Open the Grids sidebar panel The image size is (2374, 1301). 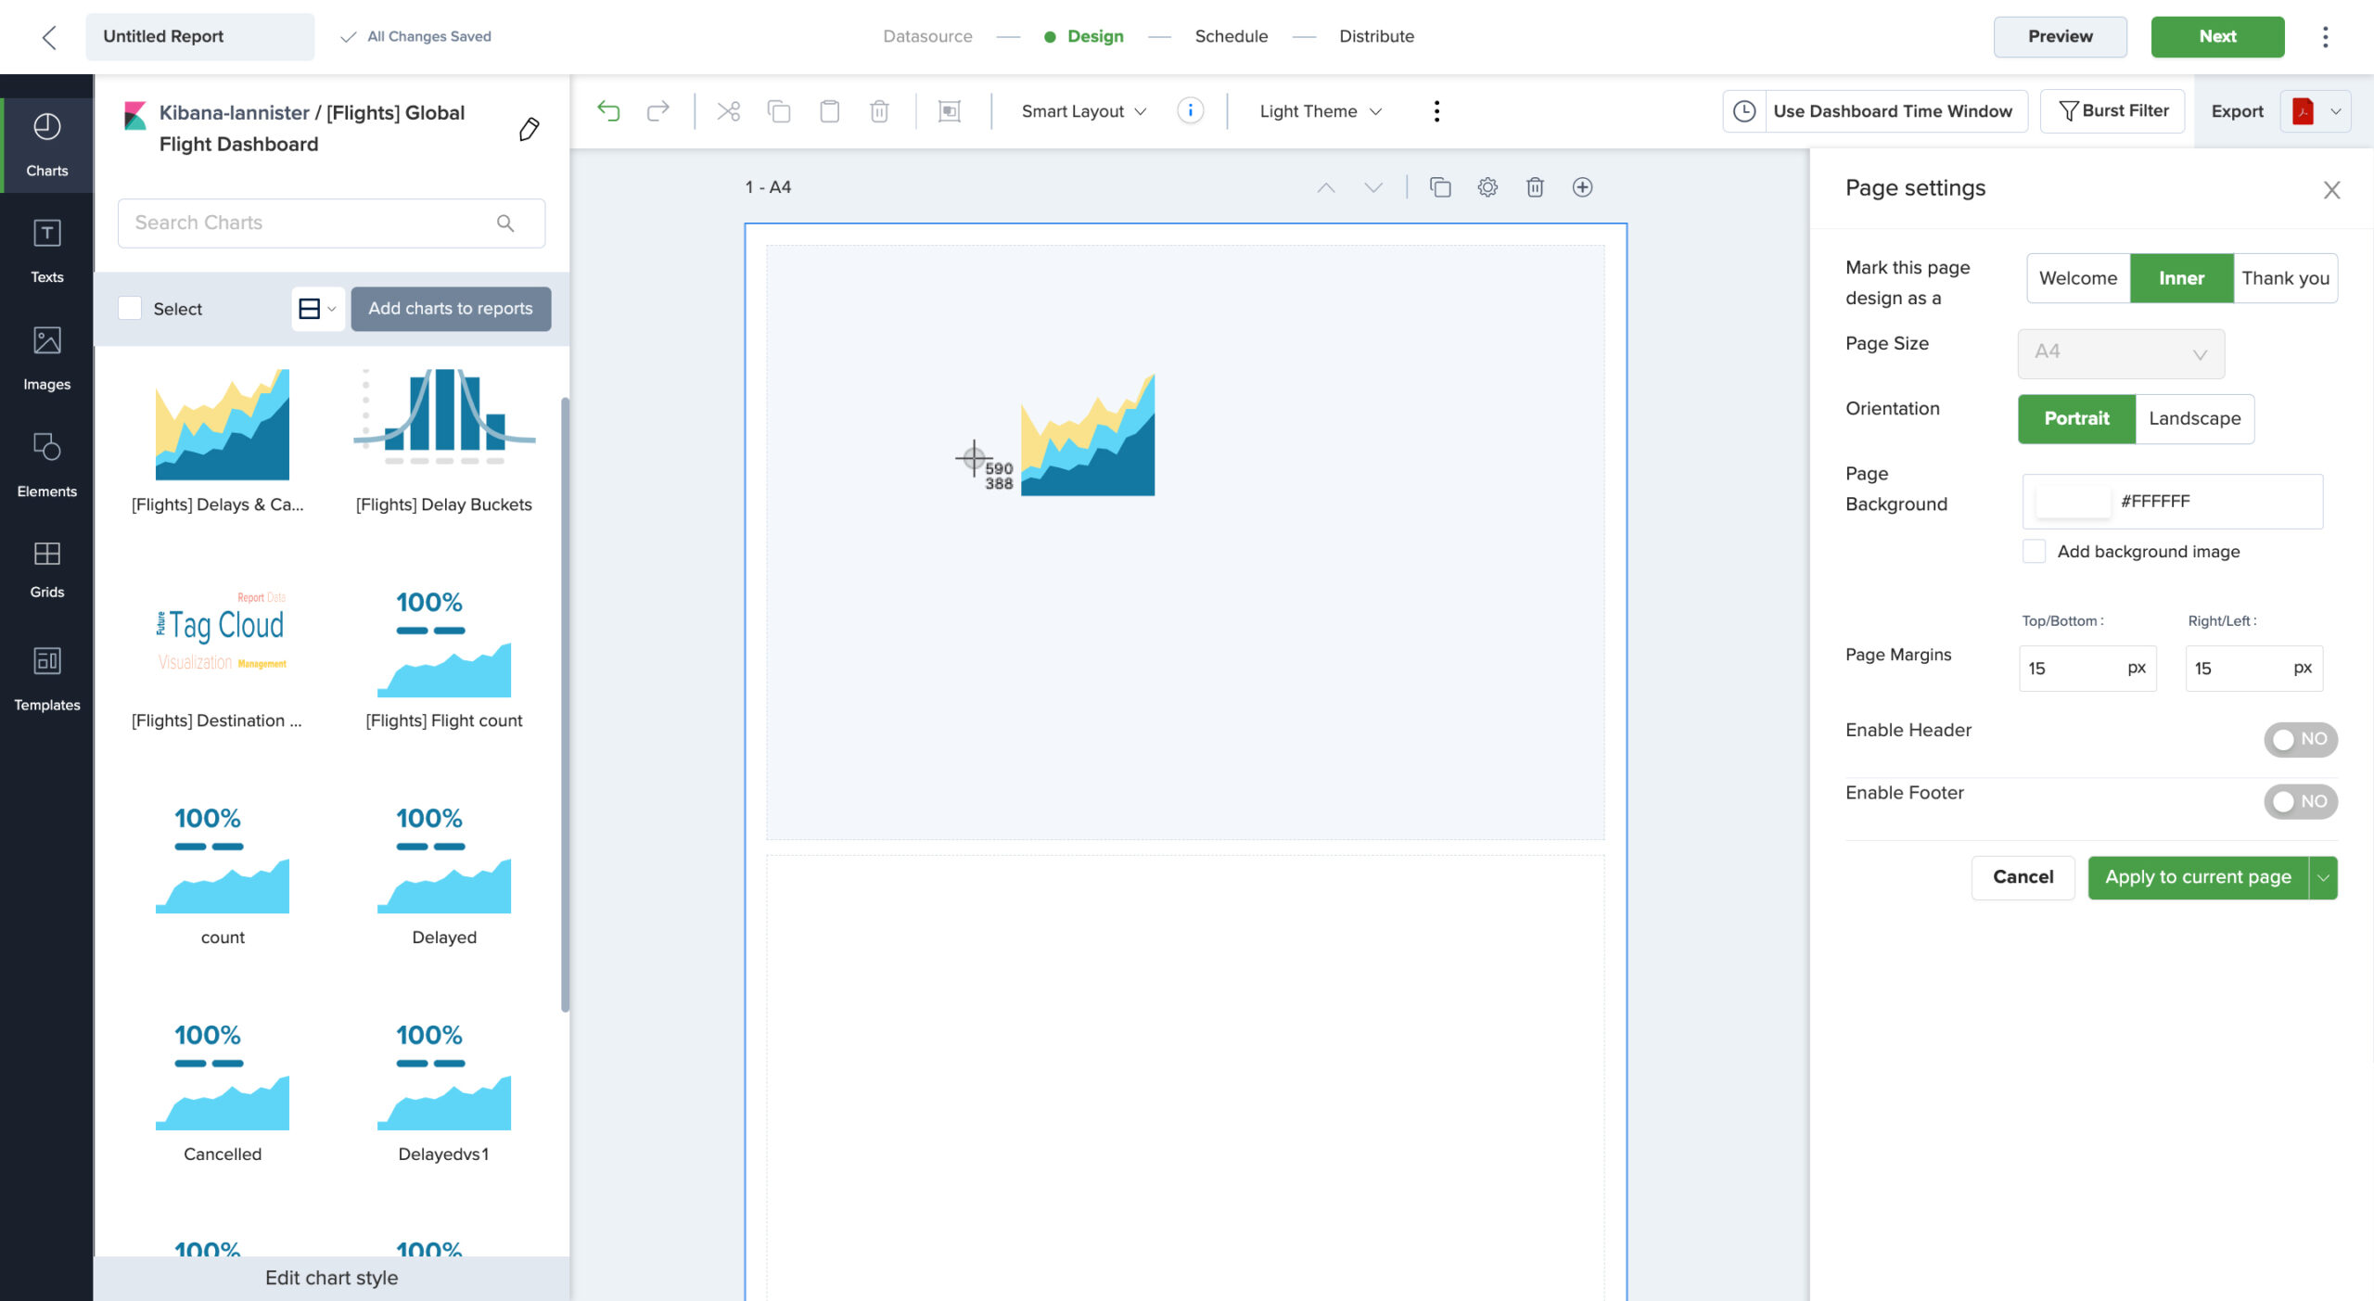pos(46,569)
